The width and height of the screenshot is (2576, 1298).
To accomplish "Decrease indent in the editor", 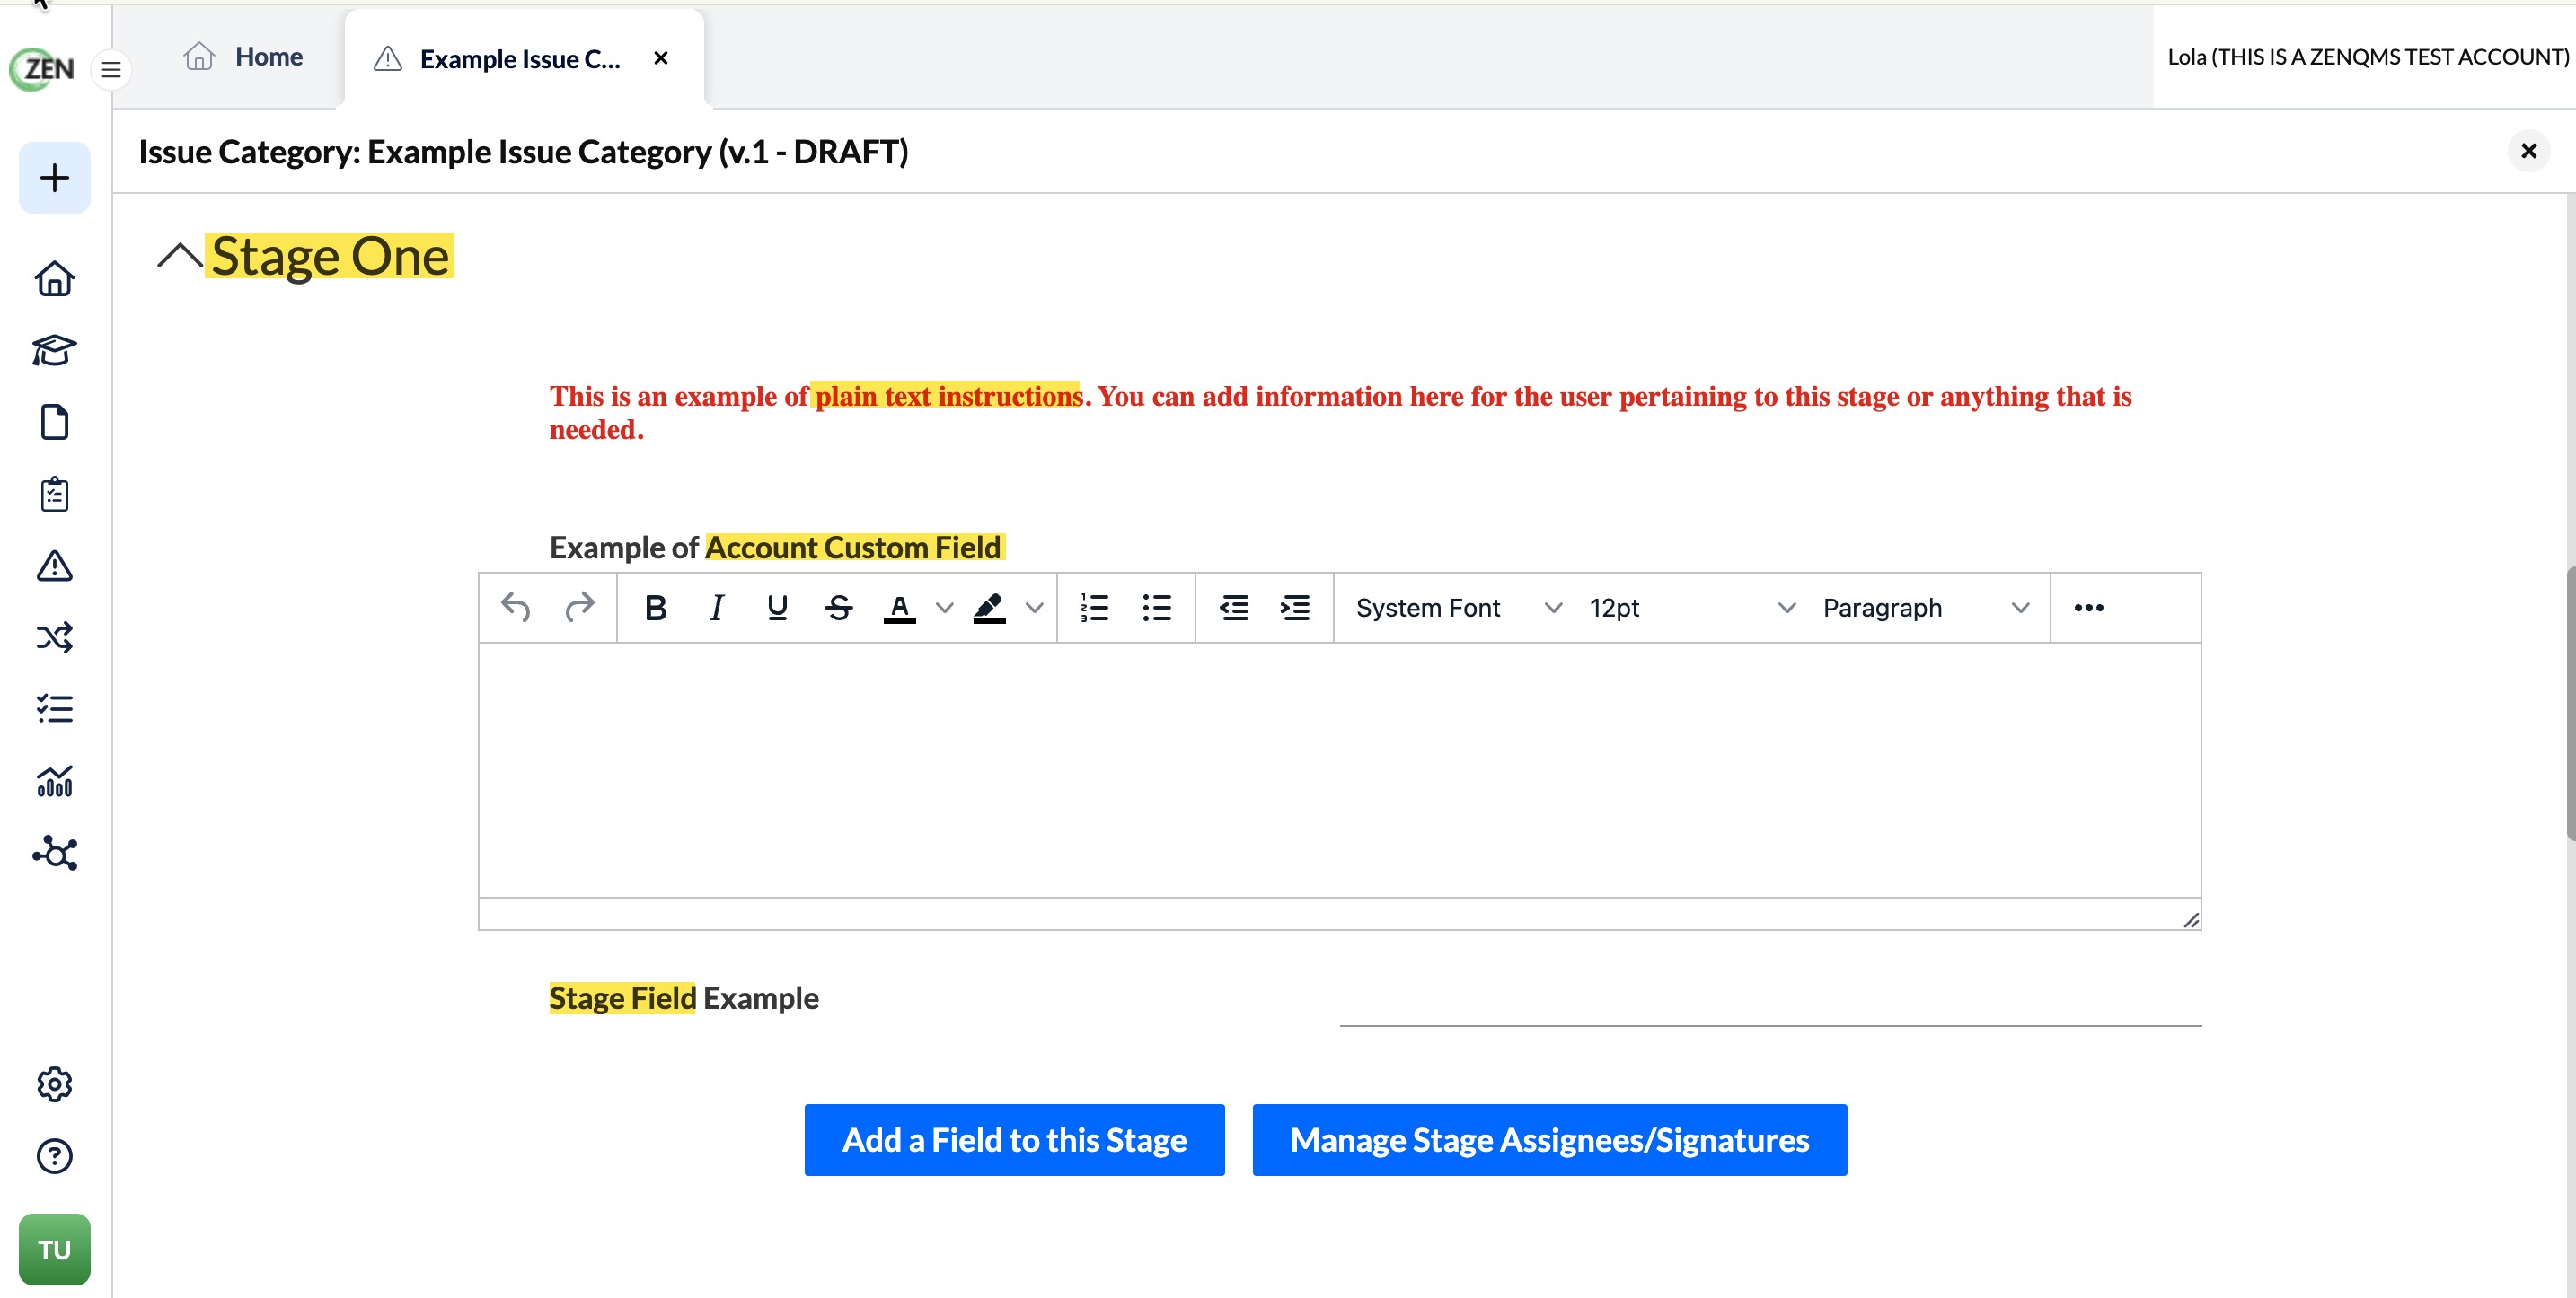I will [x=1234, y=608].
